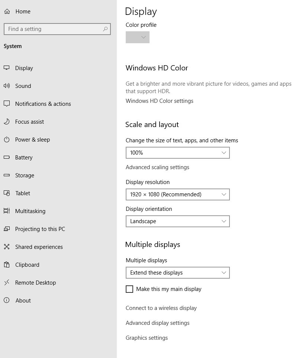Image resolution: width=305 pixels, height=358 pixels.
Task: Click the Find a setting search box
Action: click(x=54, y=29)
